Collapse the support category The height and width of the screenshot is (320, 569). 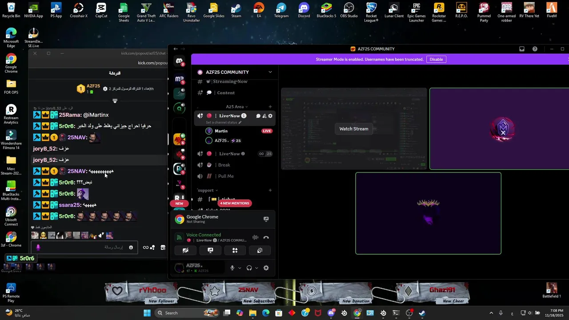coord(207,190)
